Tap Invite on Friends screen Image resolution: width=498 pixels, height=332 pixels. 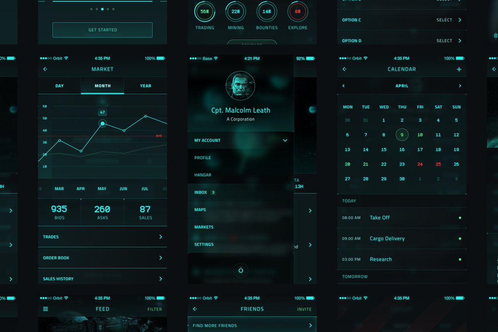(x=304, y=309)
